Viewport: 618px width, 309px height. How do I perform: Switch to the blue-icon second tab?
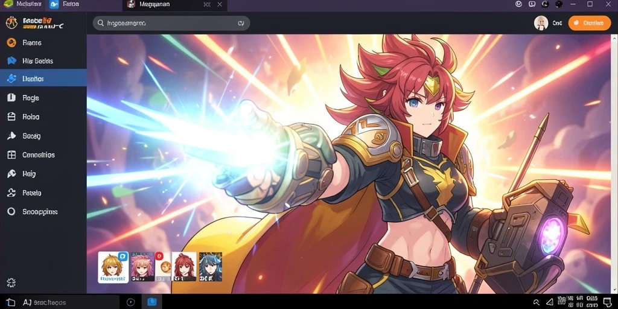click(65, 4)
